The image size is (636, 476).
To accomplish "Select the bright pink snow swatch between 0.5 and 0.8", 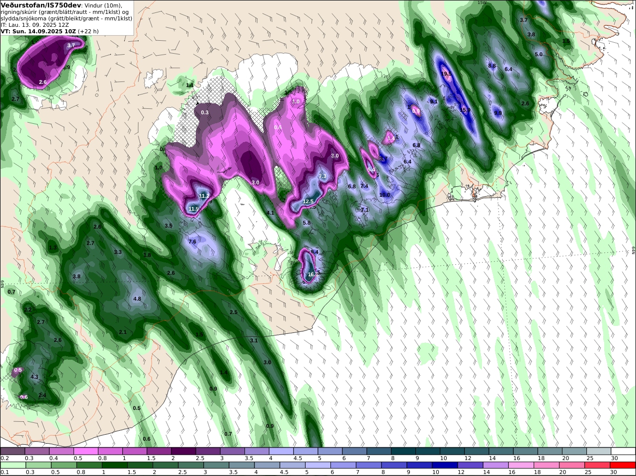I will [85, 451].
